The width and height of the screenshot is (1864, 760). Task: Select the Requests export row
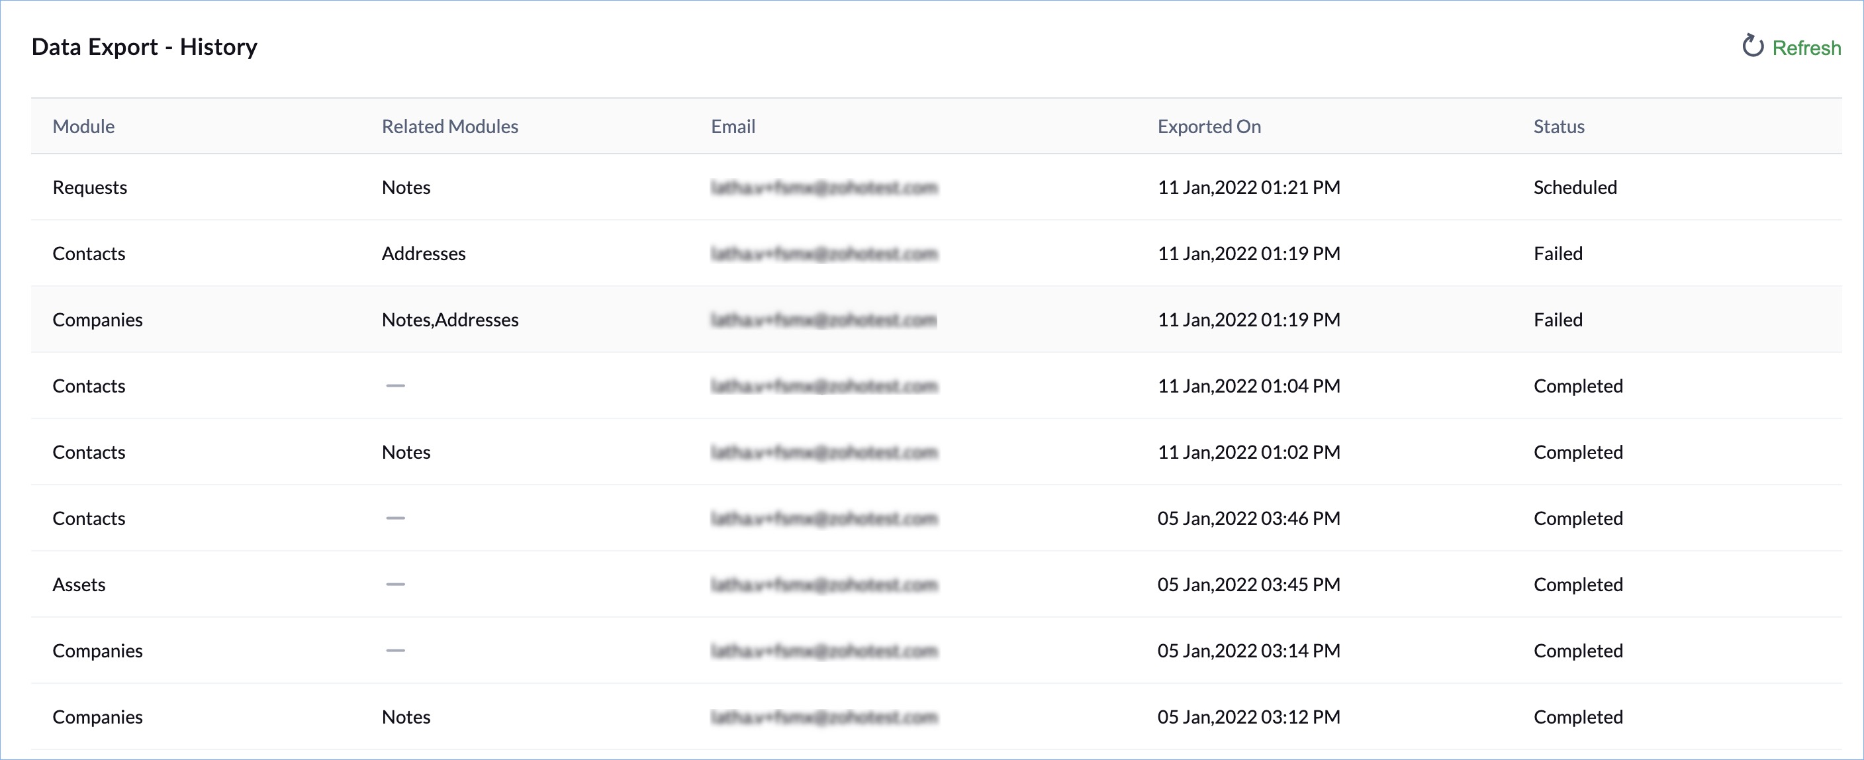pyautogui.click(x=90, y=187)
